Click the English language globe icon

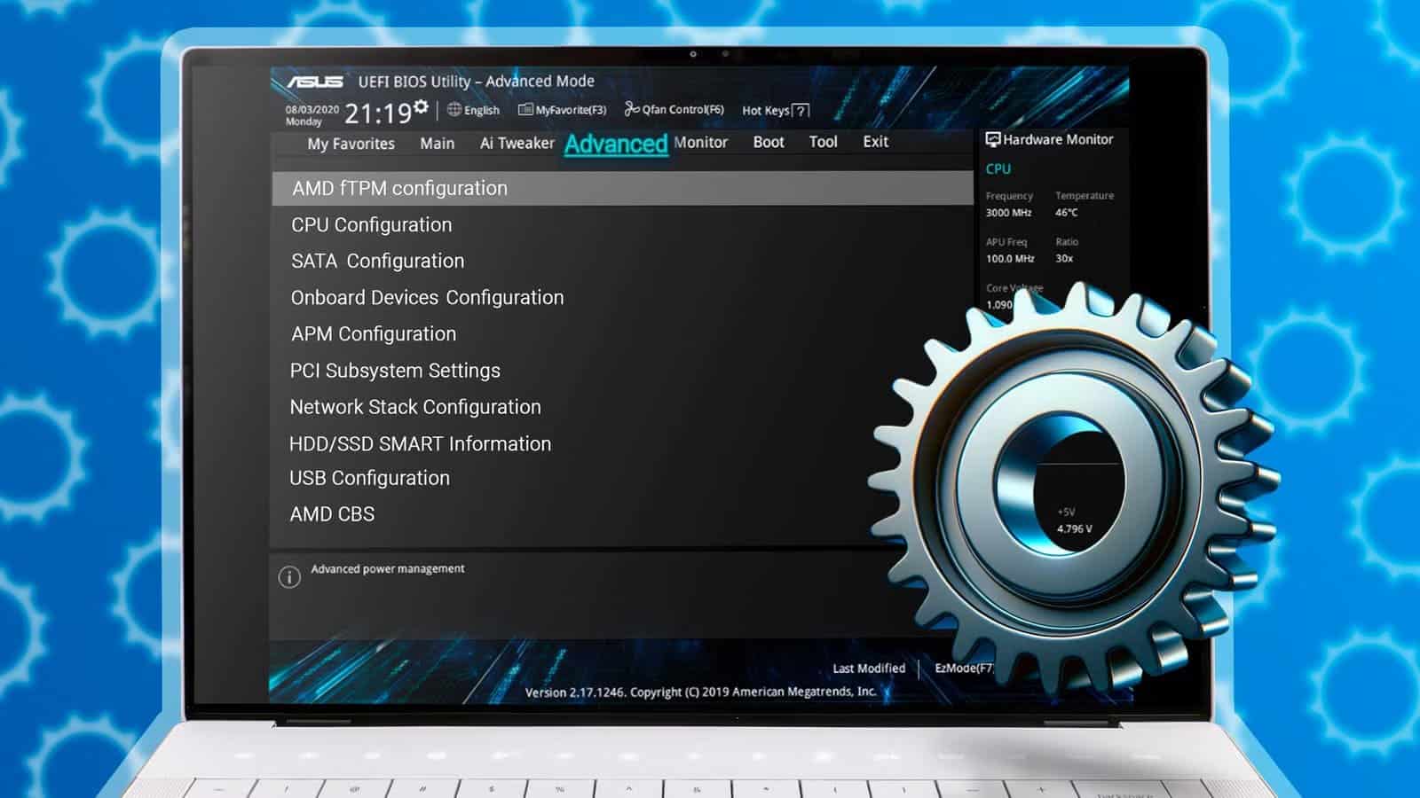tap(454, 110)
